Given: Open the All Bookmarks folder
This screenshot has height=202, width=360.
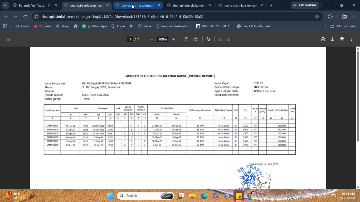Looking at the screenshot, I should coord(343,26).
